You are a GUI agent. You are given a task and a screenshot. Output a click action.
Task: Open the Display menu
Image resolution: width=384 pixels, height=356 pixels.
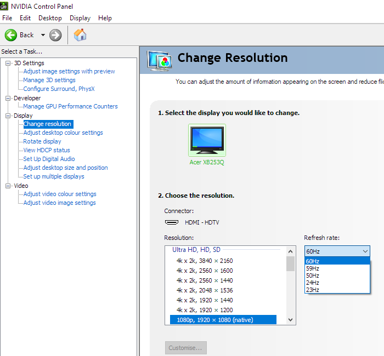(80, 18)
